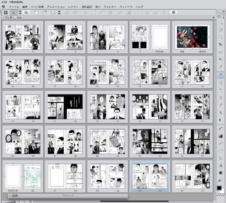Select the Decoration sparkle tool
This screenshot has height=203, width=226.
[221, 112]
